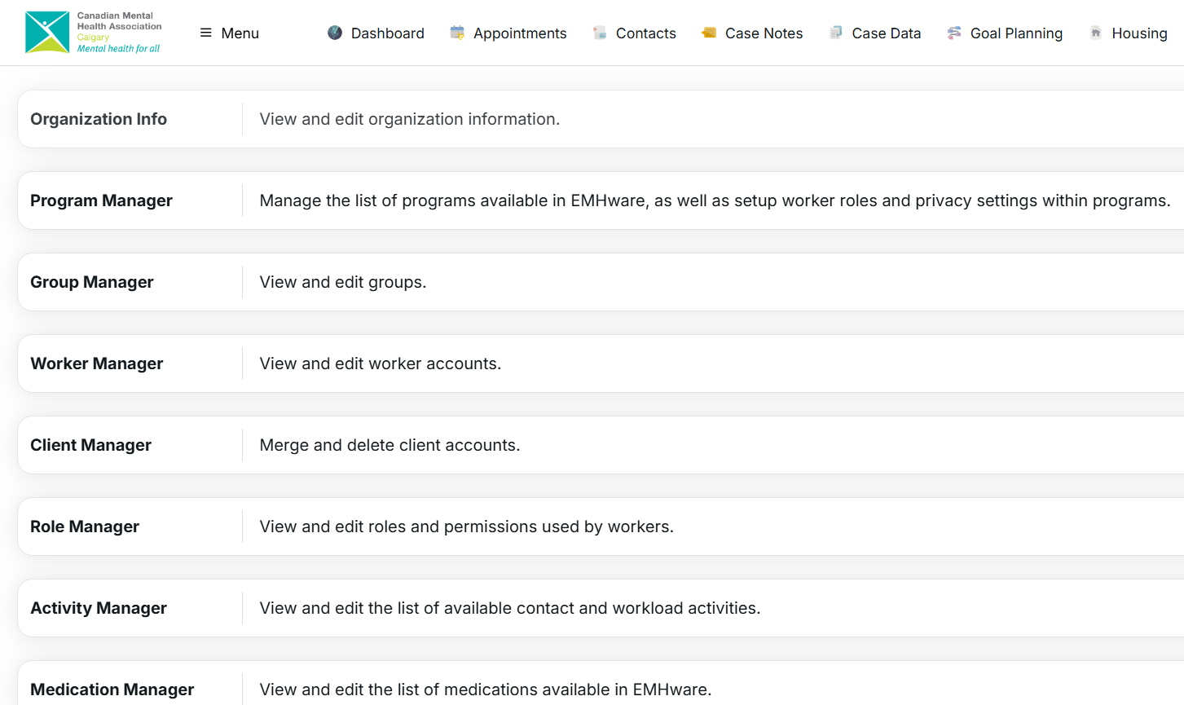Click the Canadian Mental Health Association logo

[x=93, y=33]
